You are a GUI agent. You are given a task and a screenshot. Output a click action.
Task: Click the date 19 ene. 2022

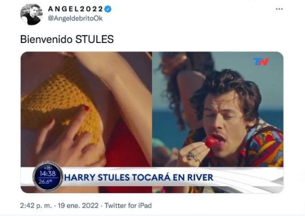[78, 205]
